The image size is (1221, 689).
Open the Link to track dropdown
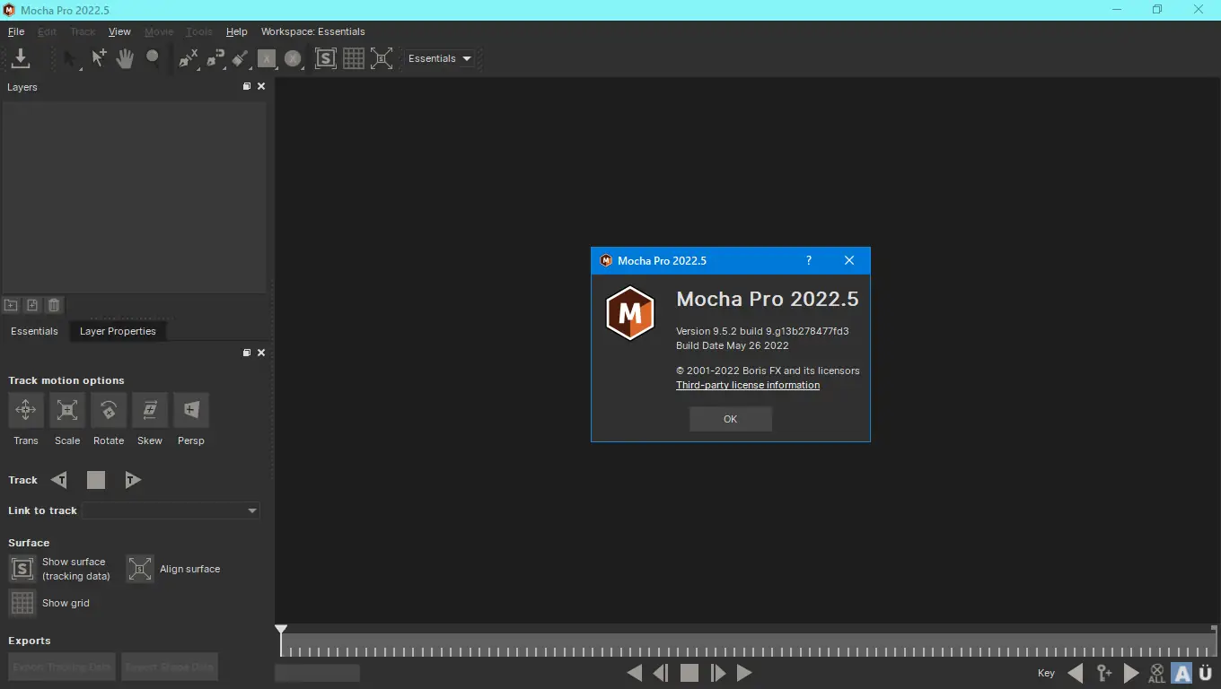point(171,510)
